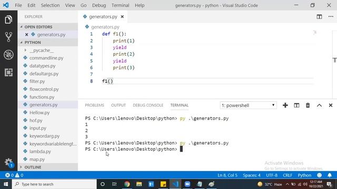Screen dimensions: 337x189
Task: Switch to the Debug Console tab
Action: [148, 105]
